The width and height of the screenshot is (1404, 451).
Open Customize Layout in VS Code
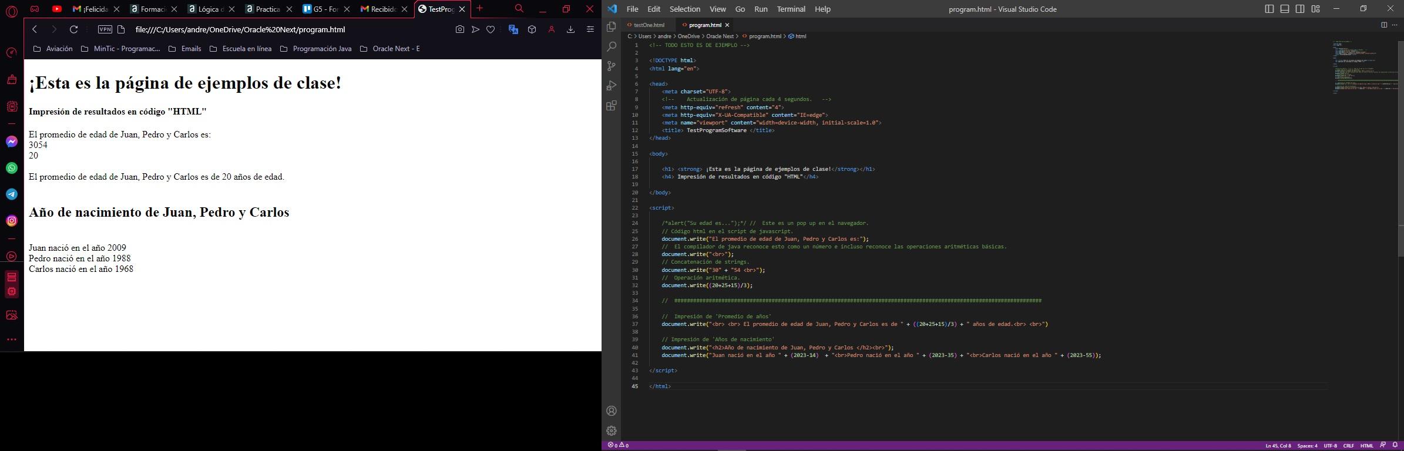click(1316, 9)
